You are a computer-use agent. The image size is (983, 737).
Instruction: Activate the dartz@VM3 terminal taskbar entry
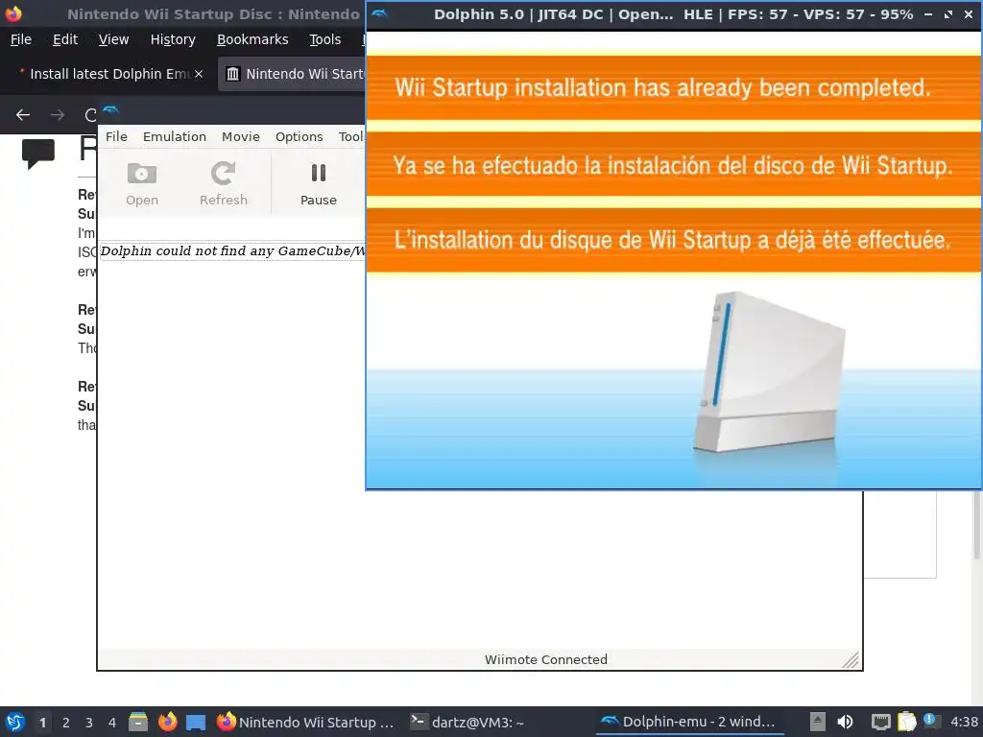coord(468,722)
